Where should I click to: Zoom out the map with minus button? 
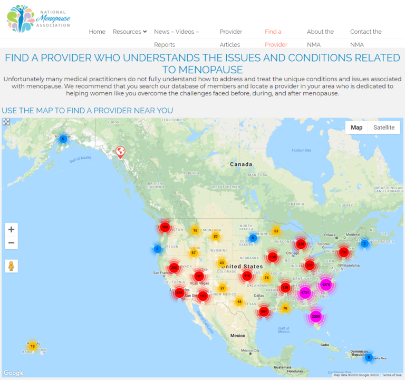click(11, 243)
